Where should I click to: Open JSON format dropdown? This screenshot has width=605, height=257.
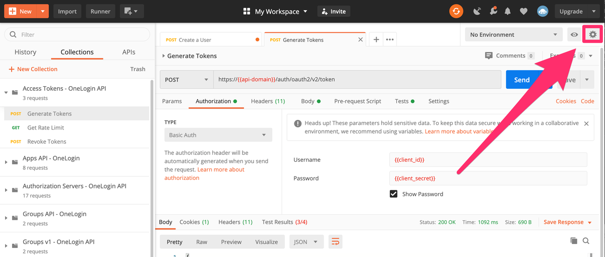306,242
